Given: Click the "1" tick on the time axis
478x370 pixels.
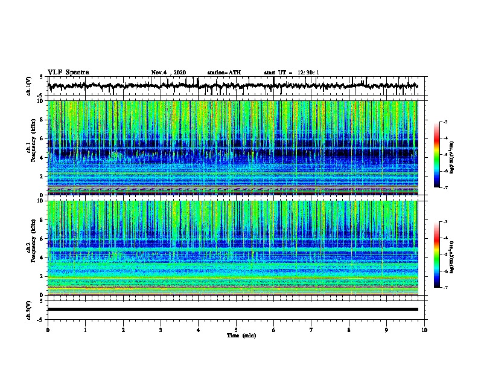Looking at the screenshot, I should (x=85, y=330).
